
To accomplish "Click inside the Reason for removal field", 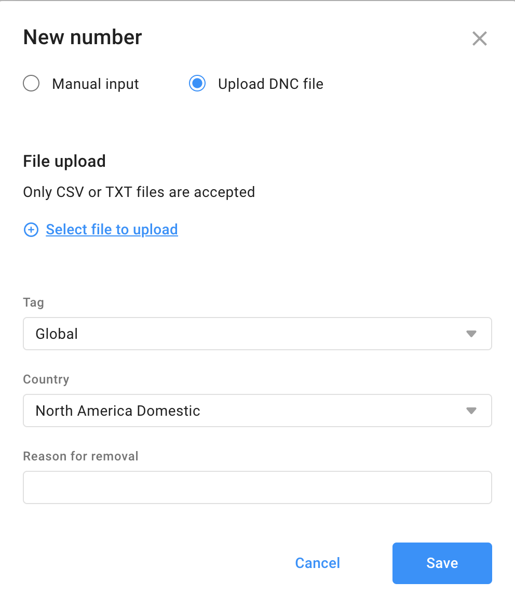I will (x=257, y=487).
